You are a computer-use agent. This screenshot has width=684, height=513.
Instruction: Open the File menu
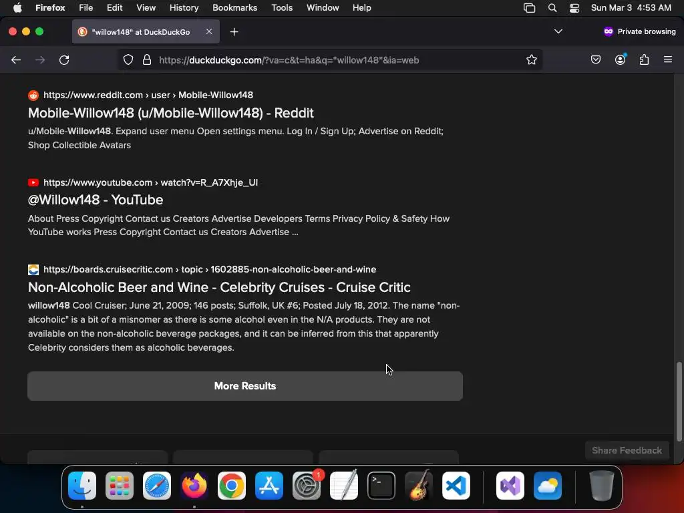[85, 7]
